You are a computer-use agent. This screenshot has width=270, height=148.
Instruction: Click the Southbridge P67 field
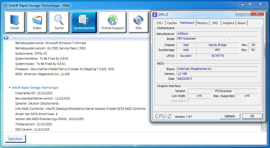tap(217, 50)
